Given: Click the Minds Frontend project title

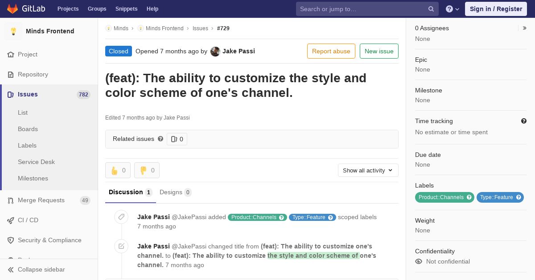Looking at the screenshot, I should [x=50, y=31].
